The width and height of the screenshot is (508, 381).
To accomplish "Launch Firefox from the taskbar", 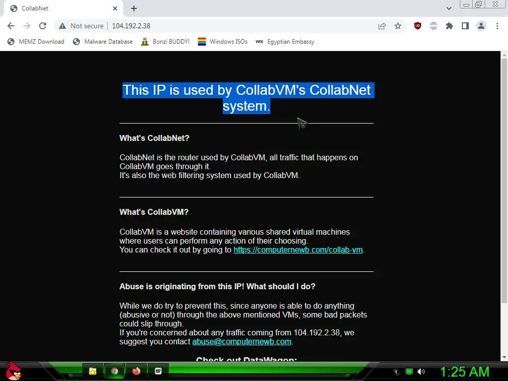I will [136, 371].
